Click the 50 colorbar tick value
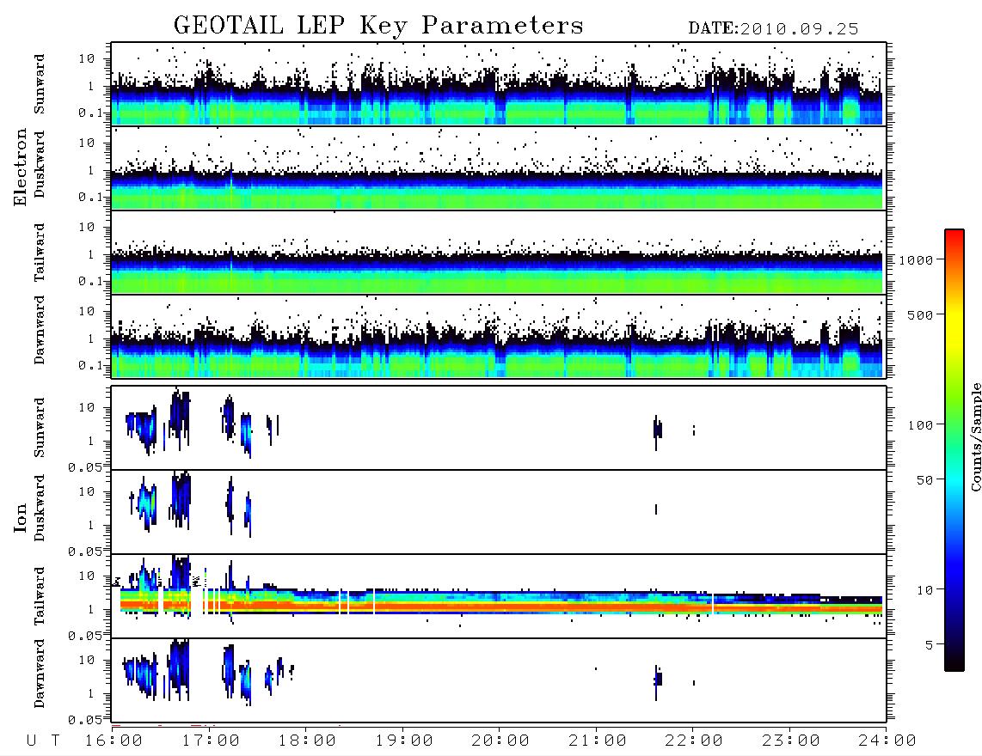This screenshot has width=982, height=756. [x=924, y=480]
